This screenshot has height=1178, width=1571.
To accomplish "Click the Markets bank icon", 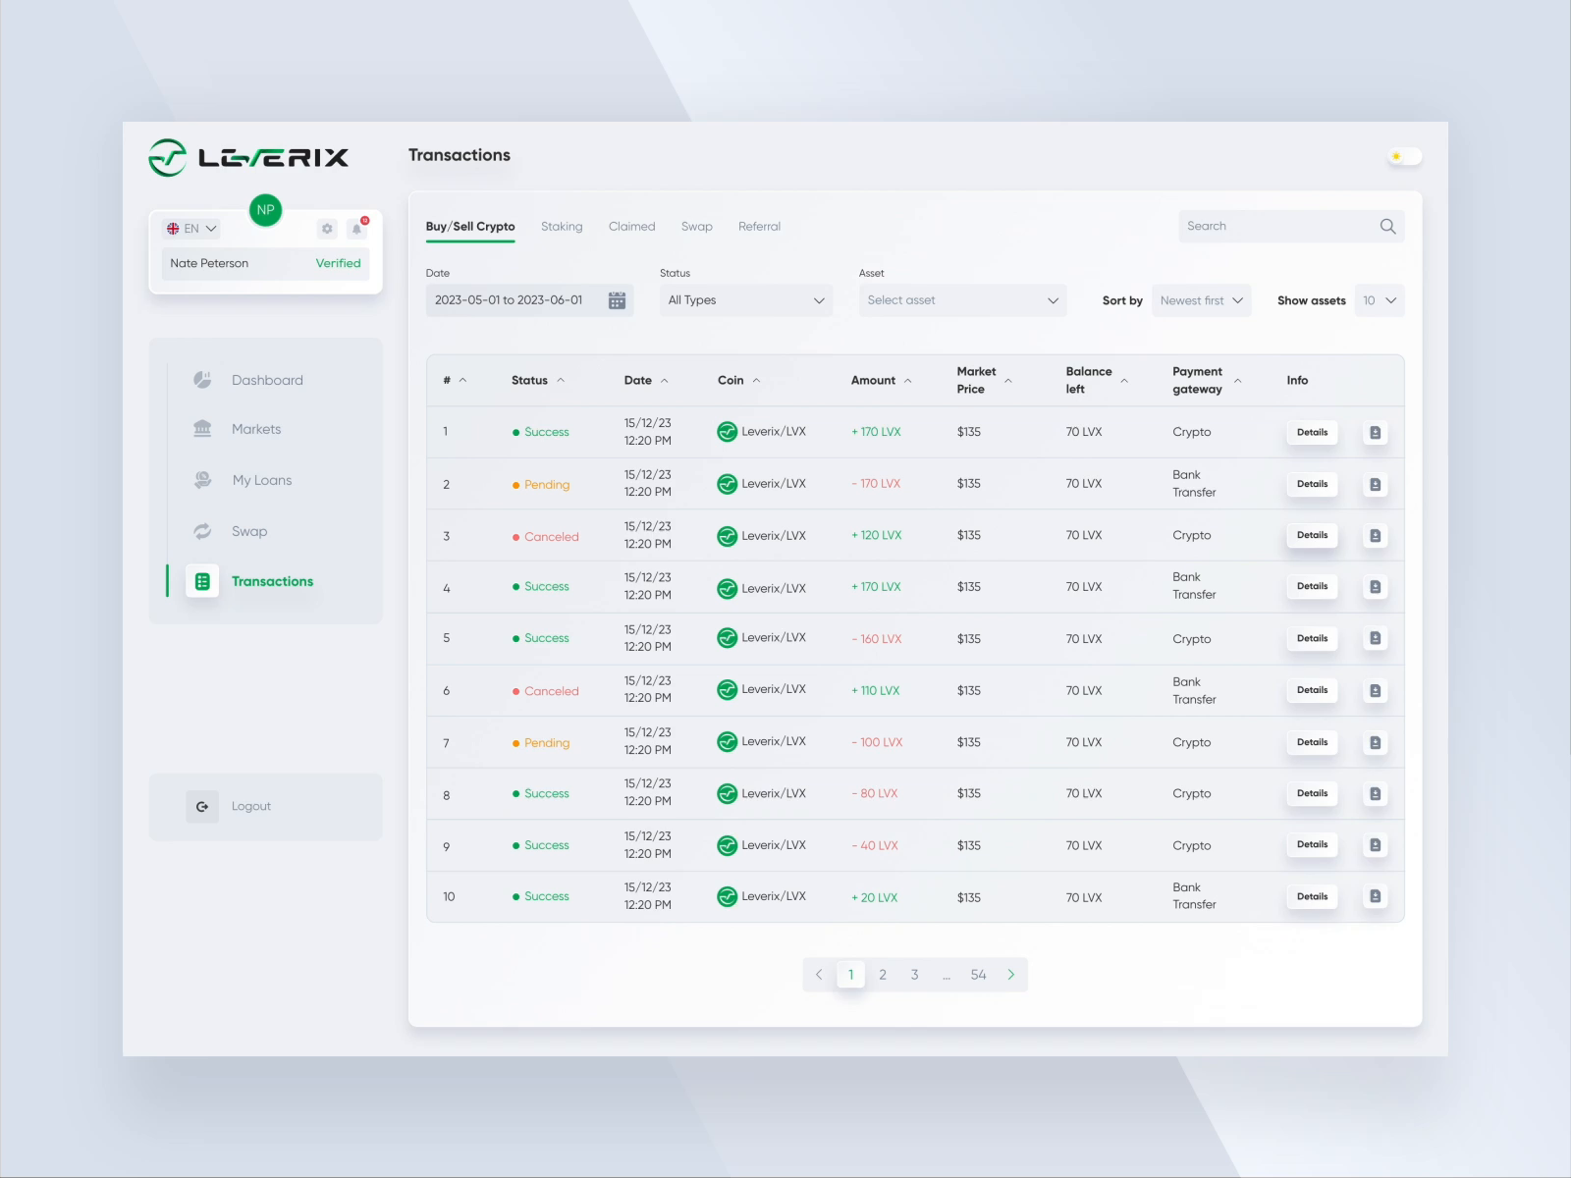I will tap(202, 429).
